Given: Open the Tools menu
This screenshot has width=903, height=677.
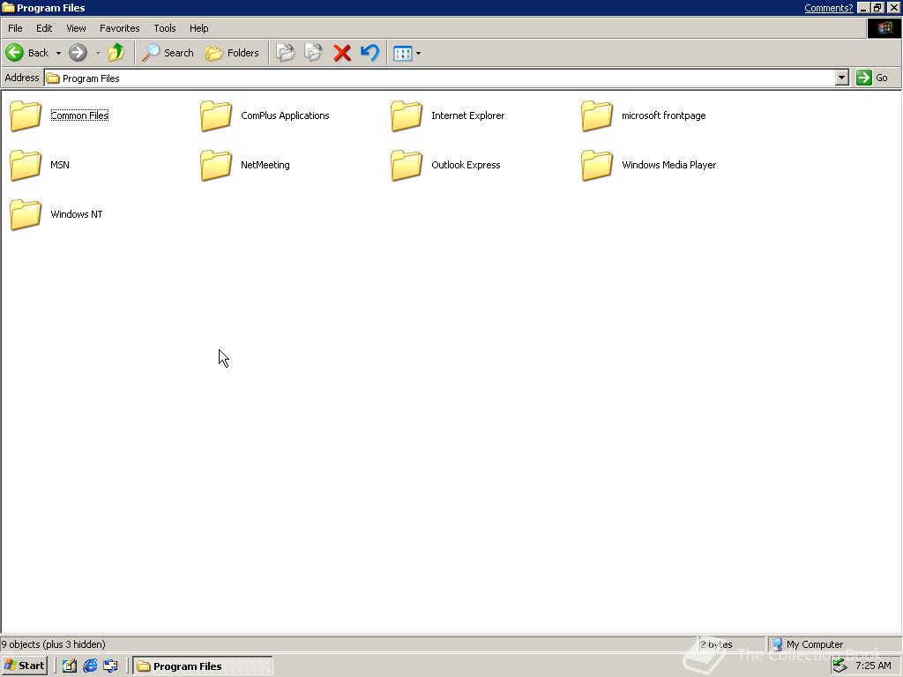Looking at the screenshot, I should (x=164, y=28).
